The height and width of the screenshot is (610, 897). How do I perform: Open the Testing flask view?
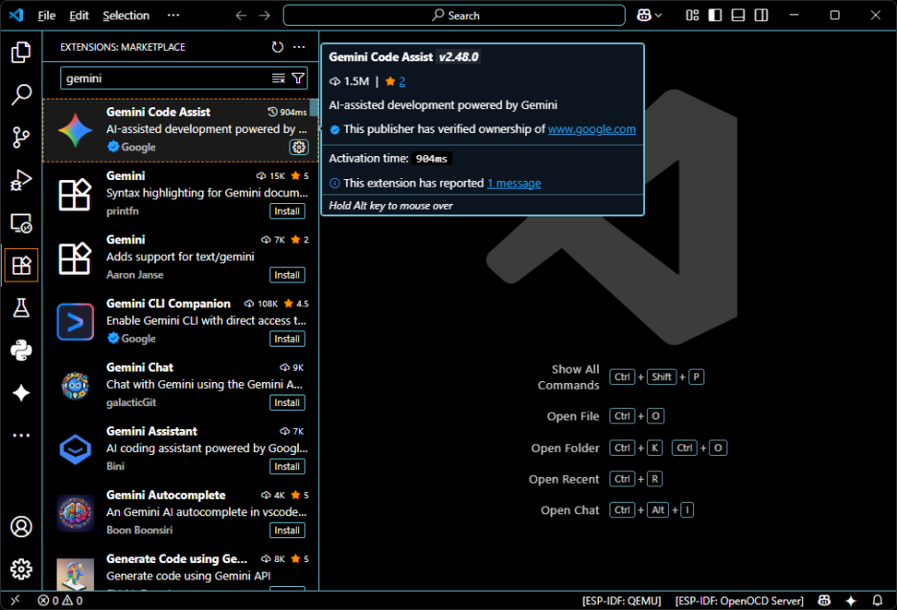21,307
